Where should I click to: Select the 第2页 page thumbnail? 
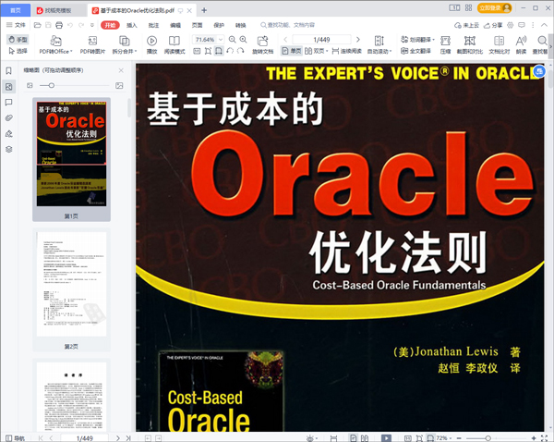(71, 289)
